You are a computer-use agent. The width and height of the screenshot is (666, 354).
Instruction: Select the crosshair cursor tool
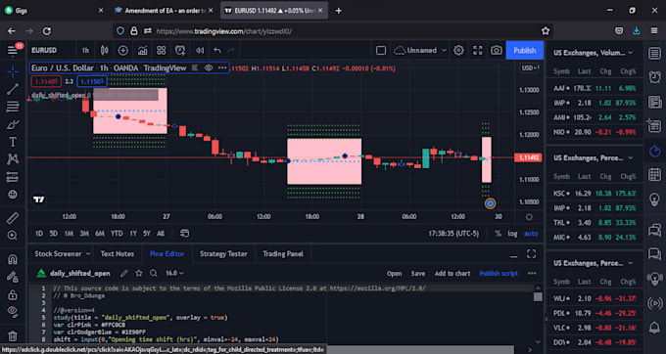tap(13, 71)
